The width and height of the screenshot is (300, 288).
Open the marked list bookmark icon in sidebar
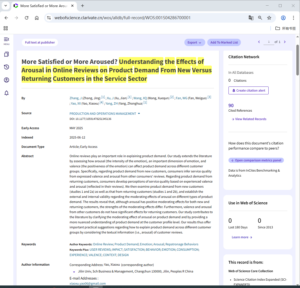(x=6, y=54)
